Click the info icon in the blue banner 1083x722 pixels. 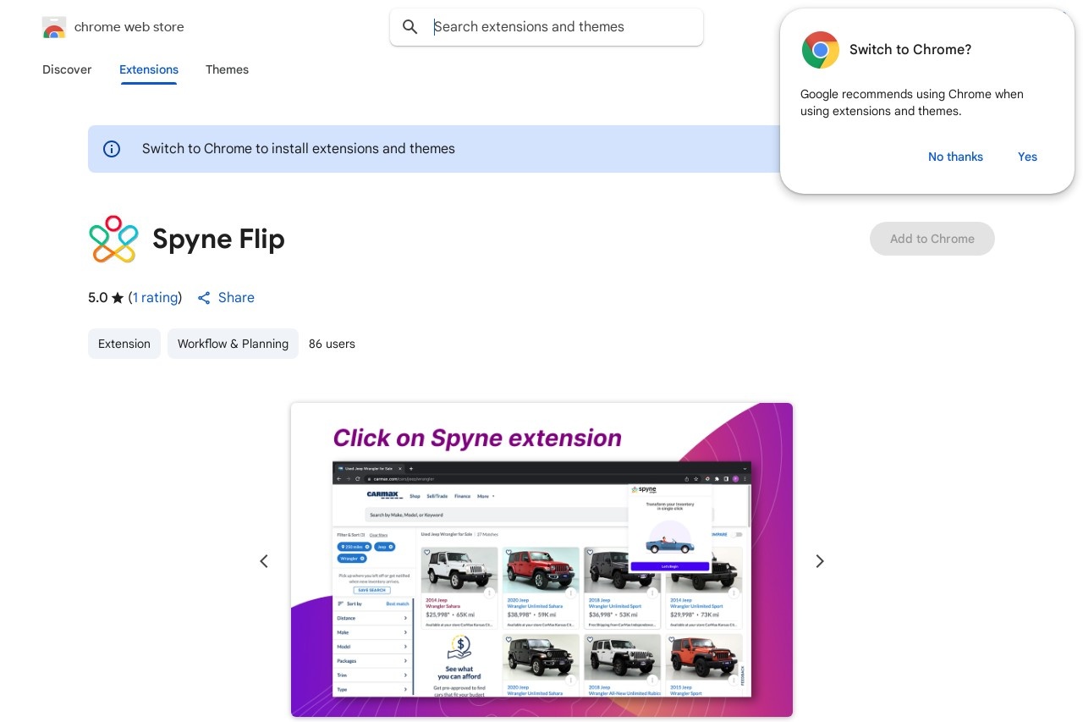(x=112, y=149)
